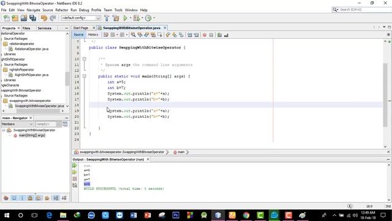The image size is (392, 221).
Task: Select RightShiftOperator.java in Projects tree
Action: 31,75
